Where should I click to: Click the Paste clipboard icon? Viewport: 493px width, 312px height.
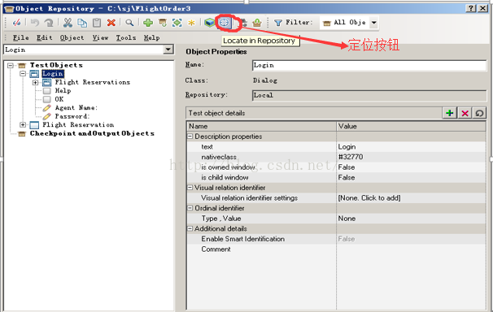pos(97,23)
